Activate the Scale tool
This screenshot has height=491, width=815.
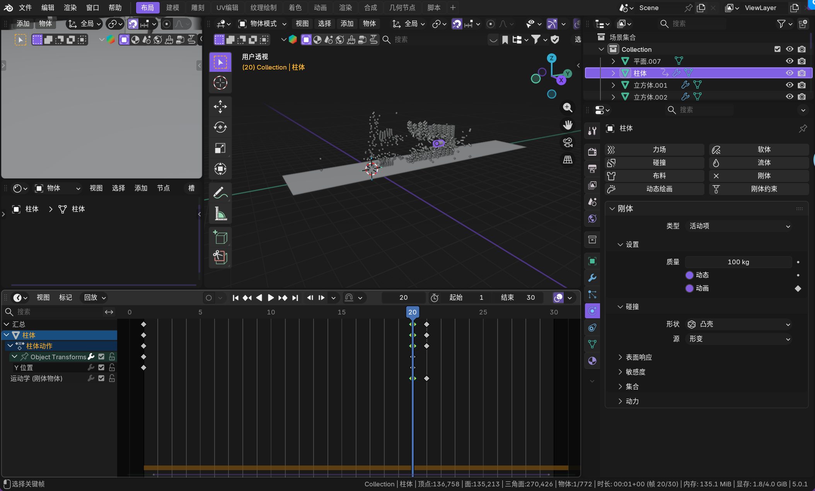220,148
